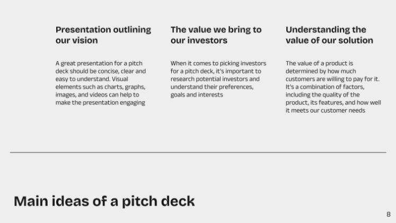396x223 pixels.
Task: Click the horizontal divider line
Action: 198,152
